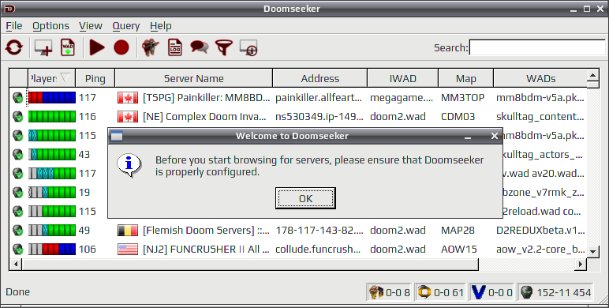The image size is (609, 308).
Task: Click into the Search input field
Action: pos(537,48)
